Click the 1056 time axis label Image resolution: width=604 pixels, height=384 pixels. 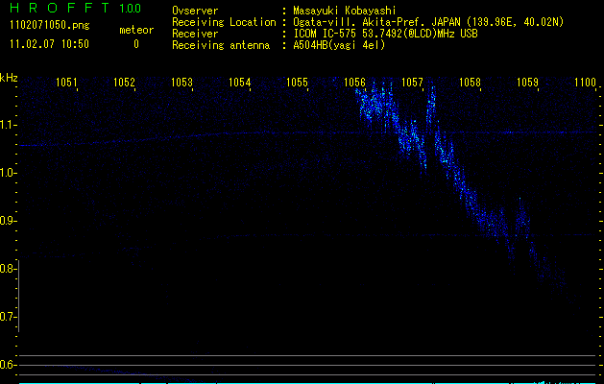[354, 83]
